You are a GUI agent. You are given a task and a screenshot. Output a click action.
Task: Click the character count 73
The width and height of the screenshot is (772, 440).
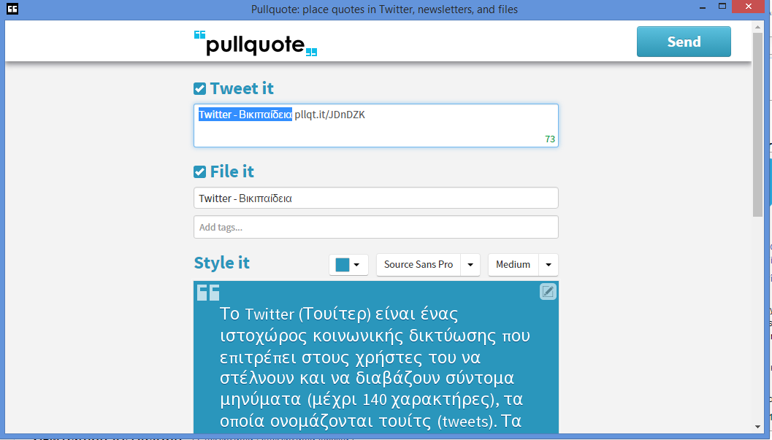click(x=550, y=139)
